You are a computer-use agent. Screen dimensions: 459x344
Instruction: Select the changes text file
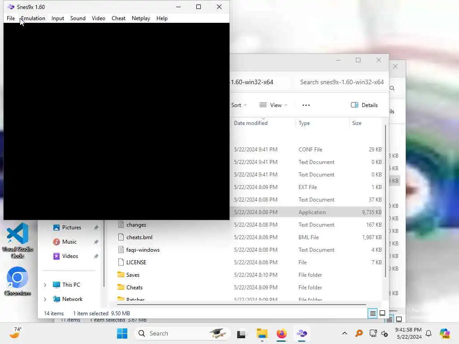click(136, 225)
